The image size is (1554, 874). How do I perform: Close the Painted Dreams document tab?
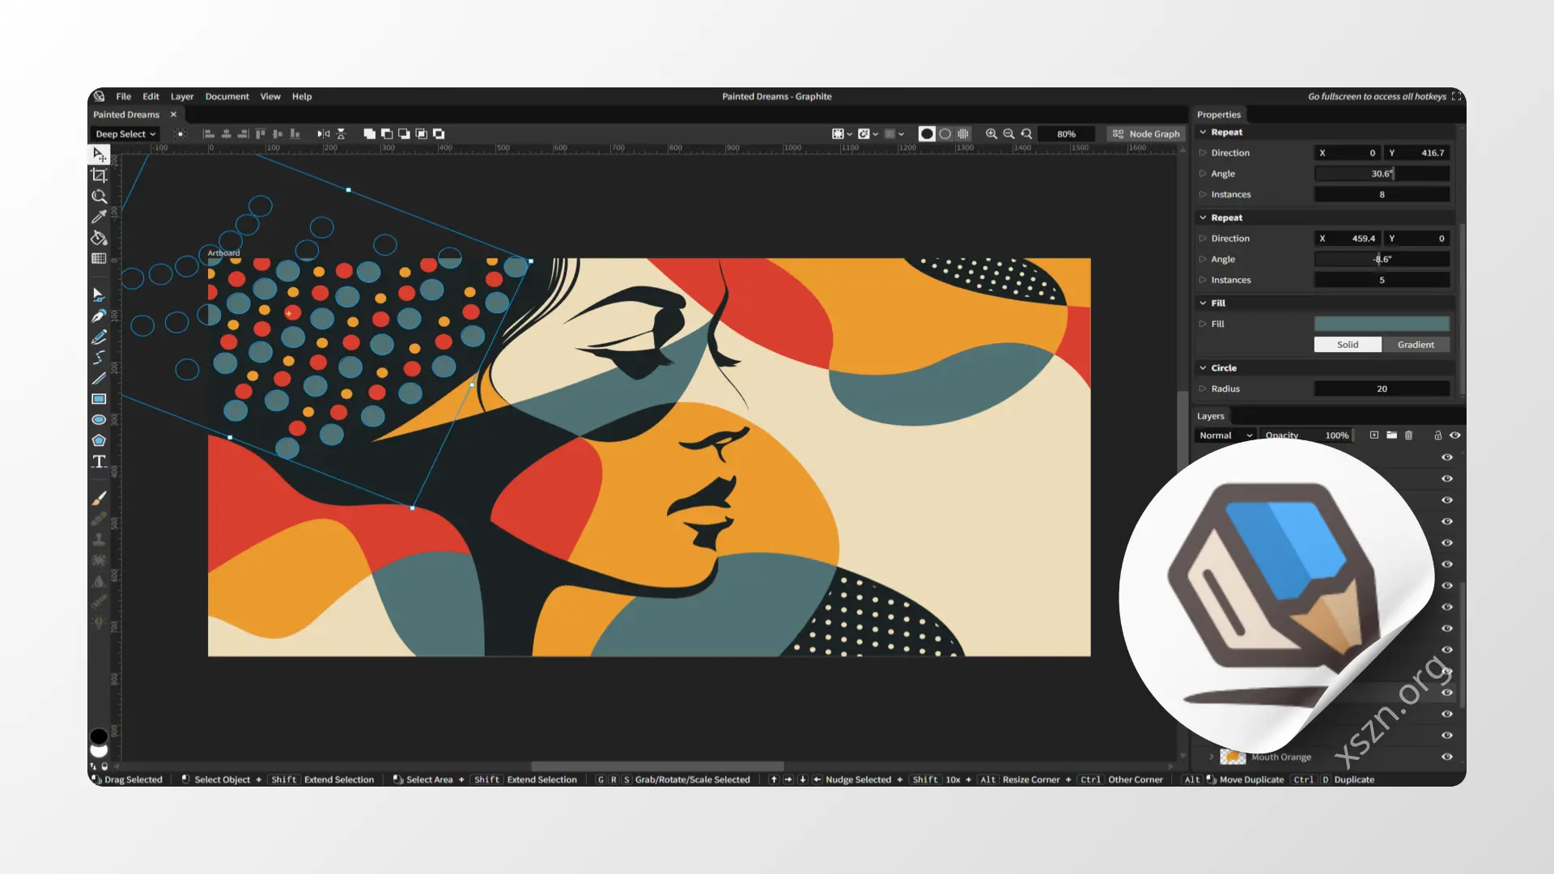pos(173,115)
